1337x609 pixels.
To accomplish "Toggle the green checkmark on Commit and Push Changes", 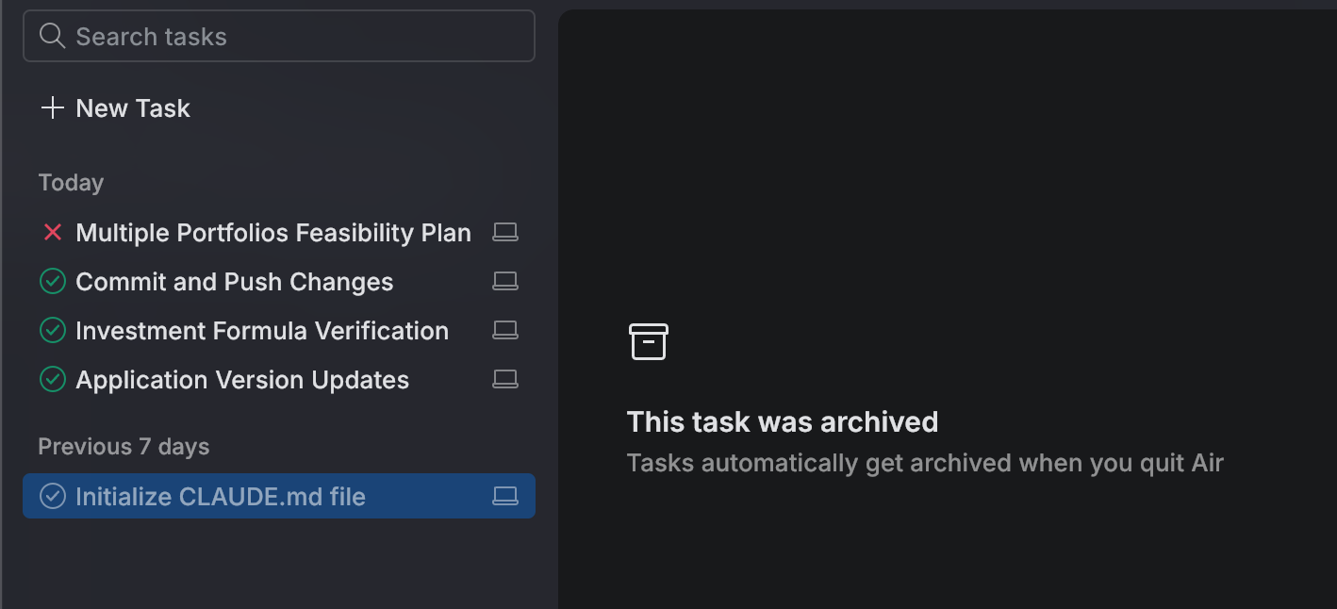I will pyautogui.click(x=53, y=281).
